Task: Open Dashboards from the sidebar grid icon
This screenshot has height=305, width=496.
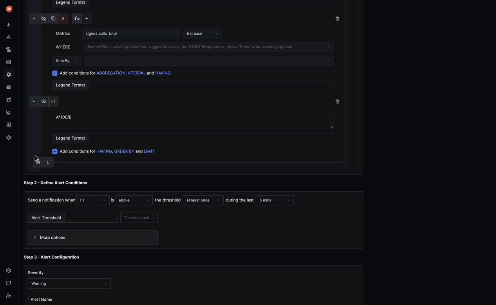Action: pyautogui.click(x=9, y=62)
